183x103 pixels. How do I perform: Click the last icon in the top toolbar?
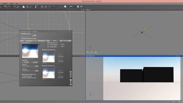click(x=81, y=7)
